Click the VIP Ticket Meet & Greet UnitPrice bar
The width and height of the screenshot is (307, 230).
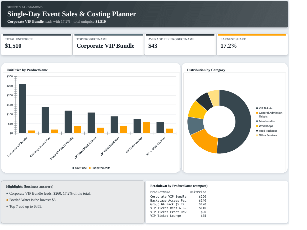91,123
